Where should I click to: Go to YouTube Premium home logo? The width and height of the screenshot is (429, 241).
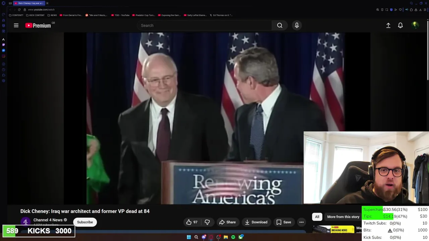[x=38, y=25]
